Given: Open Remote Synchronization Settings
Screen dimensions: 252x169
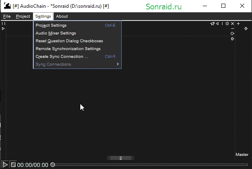Looking at the screenshot, I should click(x=77, y=49).
